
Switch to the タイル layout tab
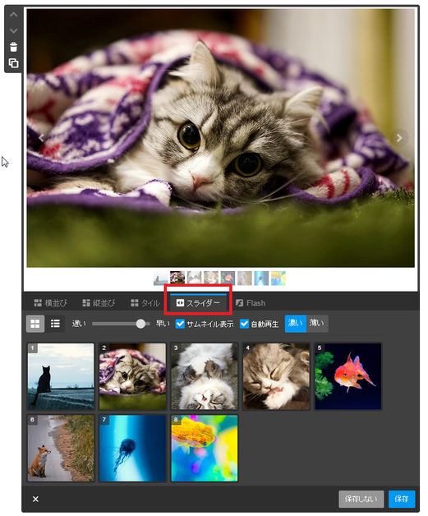145,303
